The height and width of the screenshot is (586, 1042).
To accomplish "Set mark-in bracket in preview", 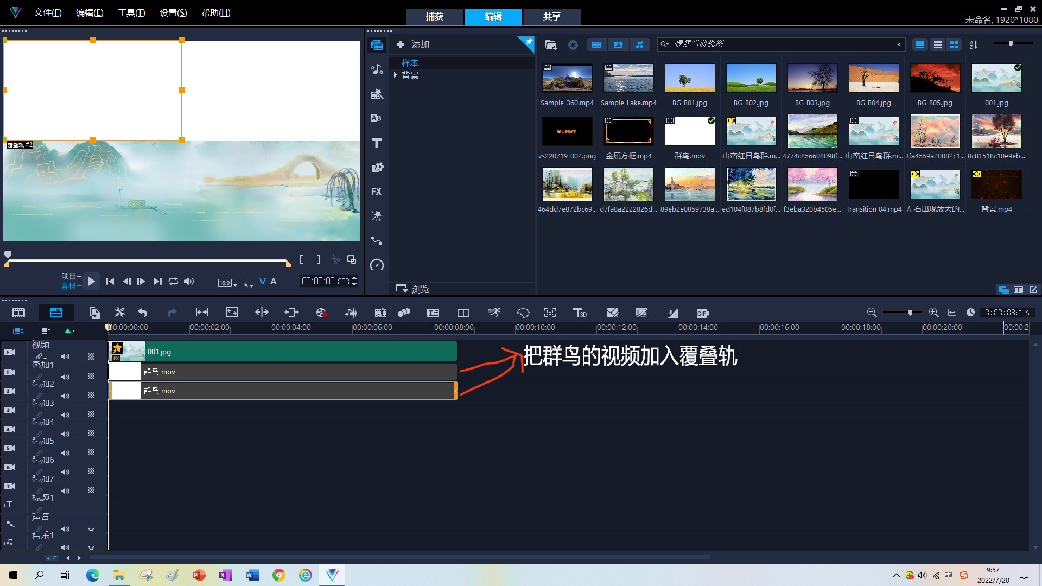I will pyautogui.click(x=302, y=259).
